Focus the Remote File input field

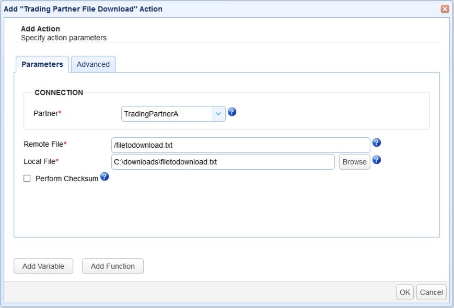coord(240,145)
